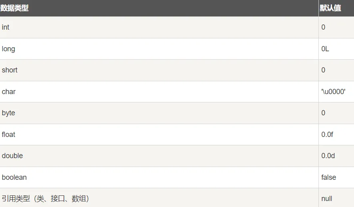
Task: Select the boolean data type cell
Action: tap(159, 177)
